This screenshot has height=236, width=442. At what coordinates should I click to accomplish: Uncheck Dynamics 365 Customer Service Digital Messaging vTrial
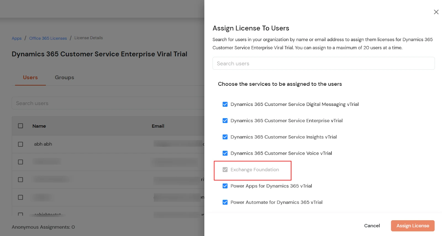tap(225, 104)
